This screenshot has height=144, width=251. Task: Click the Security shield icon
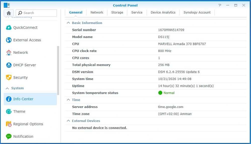(x=9, y=77)
